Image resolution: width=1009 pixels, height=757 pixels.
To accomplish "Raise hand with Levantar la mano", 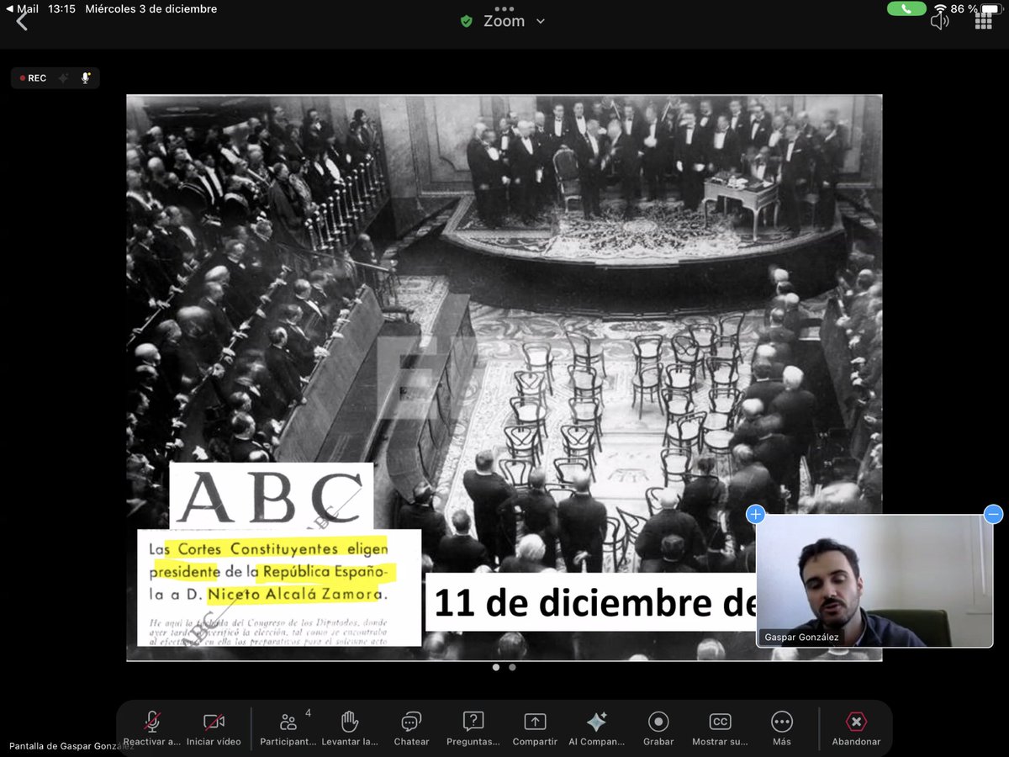I will coord(350,728).
